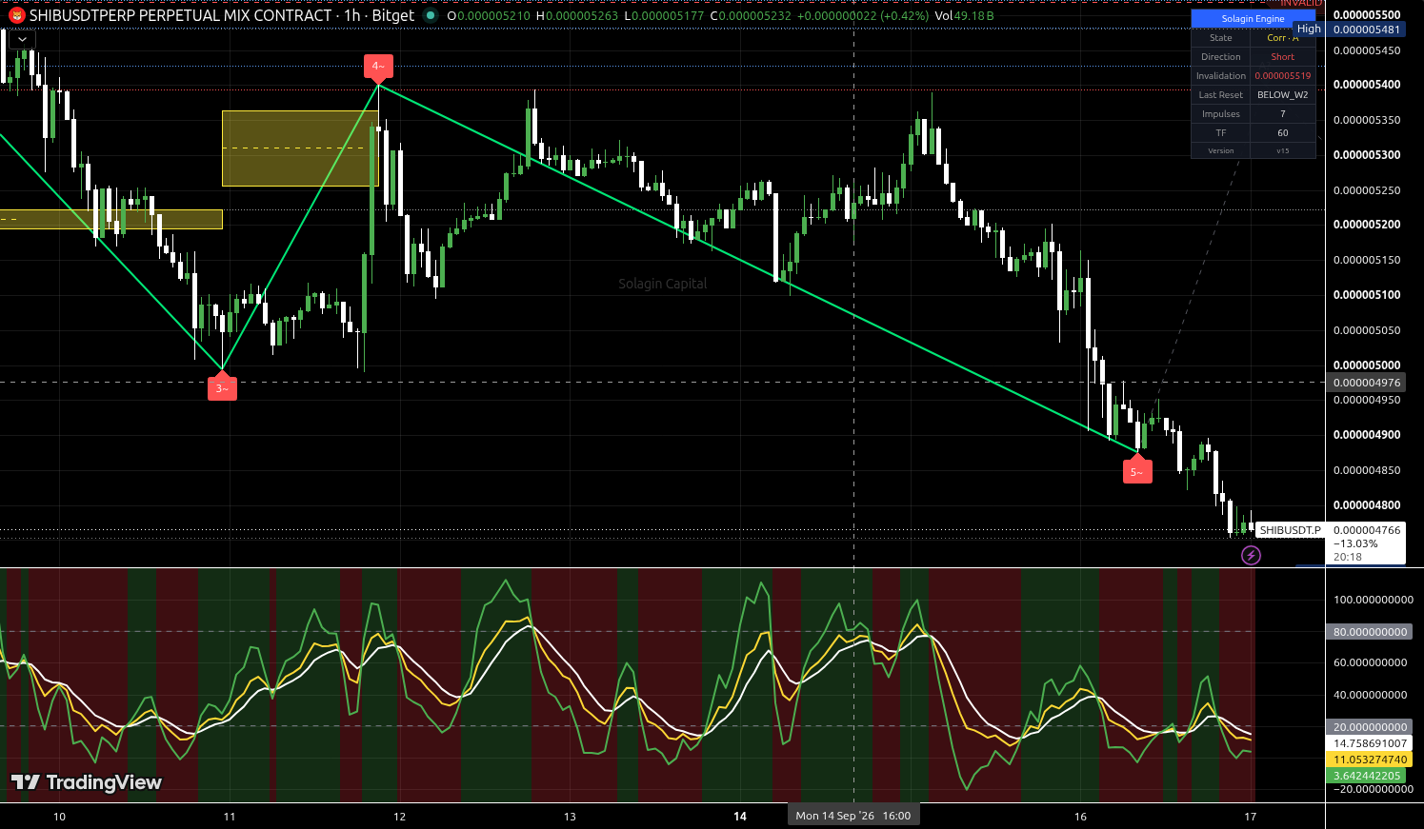Collapse the indicator legend with the chevron
This screenshot has width=1424, height=829.
[22, 40]
